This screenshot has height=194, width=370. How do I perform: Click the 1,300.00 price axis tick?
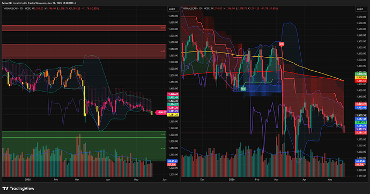tap(173, 141)
